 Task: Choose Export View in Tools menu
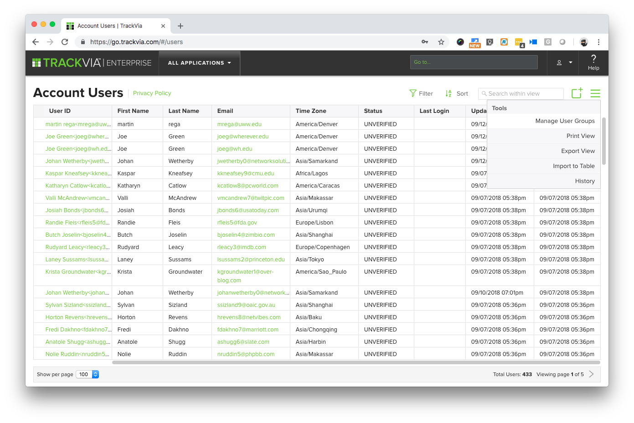click(578, 151)
